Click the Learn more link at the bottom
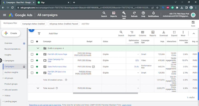The width and height of the screenshot is (199, 106). [126, 105]
